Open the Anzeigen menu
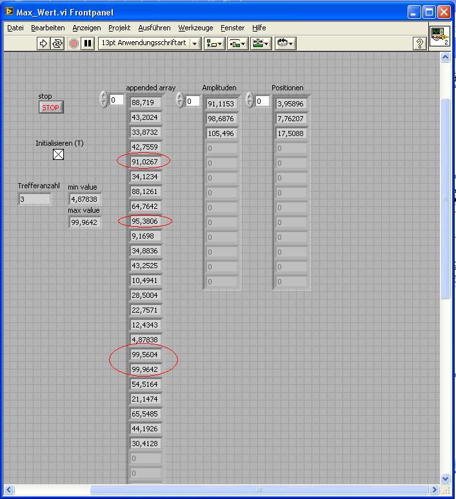456x499 pixels. coord(86,28)
